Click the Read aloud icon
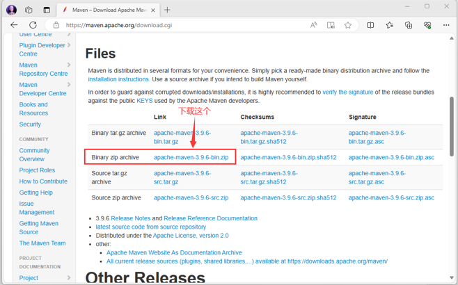This screenshot has width=458, height=285. pos(314,25)
